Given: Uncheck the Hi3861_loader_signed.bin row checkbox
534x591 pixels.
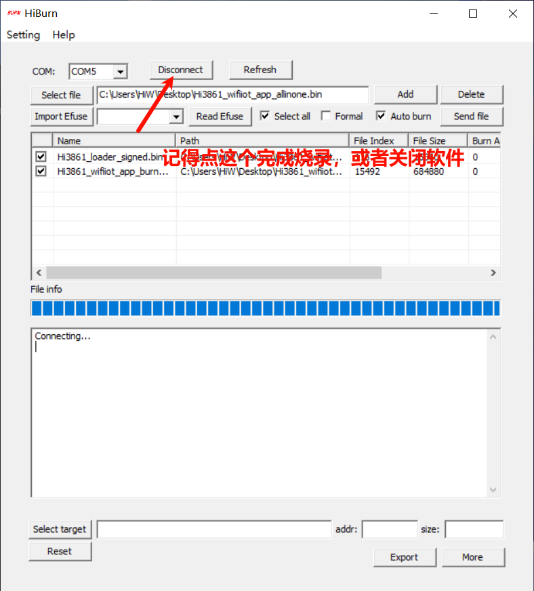Looking at the screenshot, I should 41,157.
